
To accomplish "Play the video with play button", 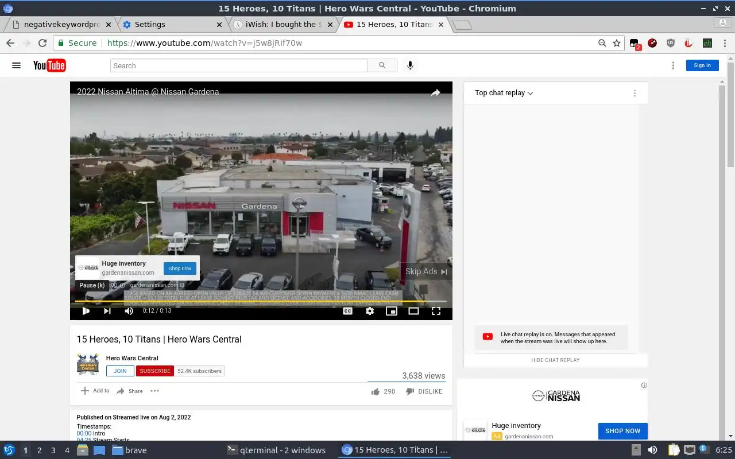I will point(86,311).
